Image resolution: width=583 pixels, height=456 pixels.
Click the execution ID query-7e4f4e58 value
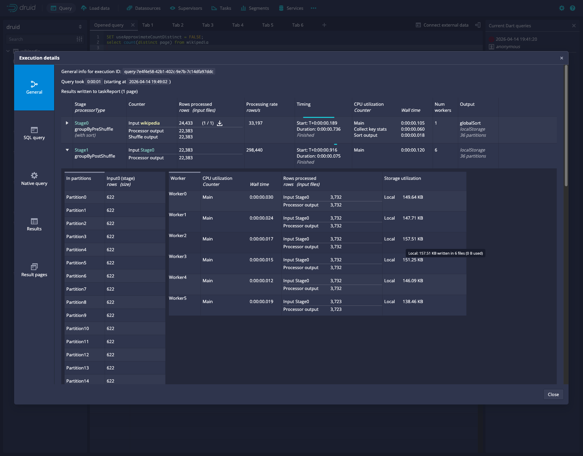pyautogui.click(x=169, y=71)
